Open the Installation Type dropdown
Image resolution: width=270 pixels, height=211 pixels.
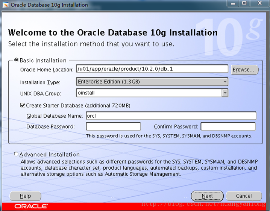152,82
